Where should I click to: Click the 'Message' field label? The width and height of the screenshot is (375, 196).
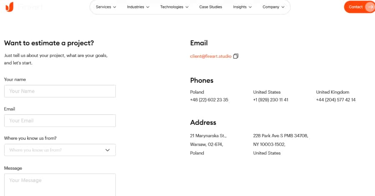[x=13, y=168]
